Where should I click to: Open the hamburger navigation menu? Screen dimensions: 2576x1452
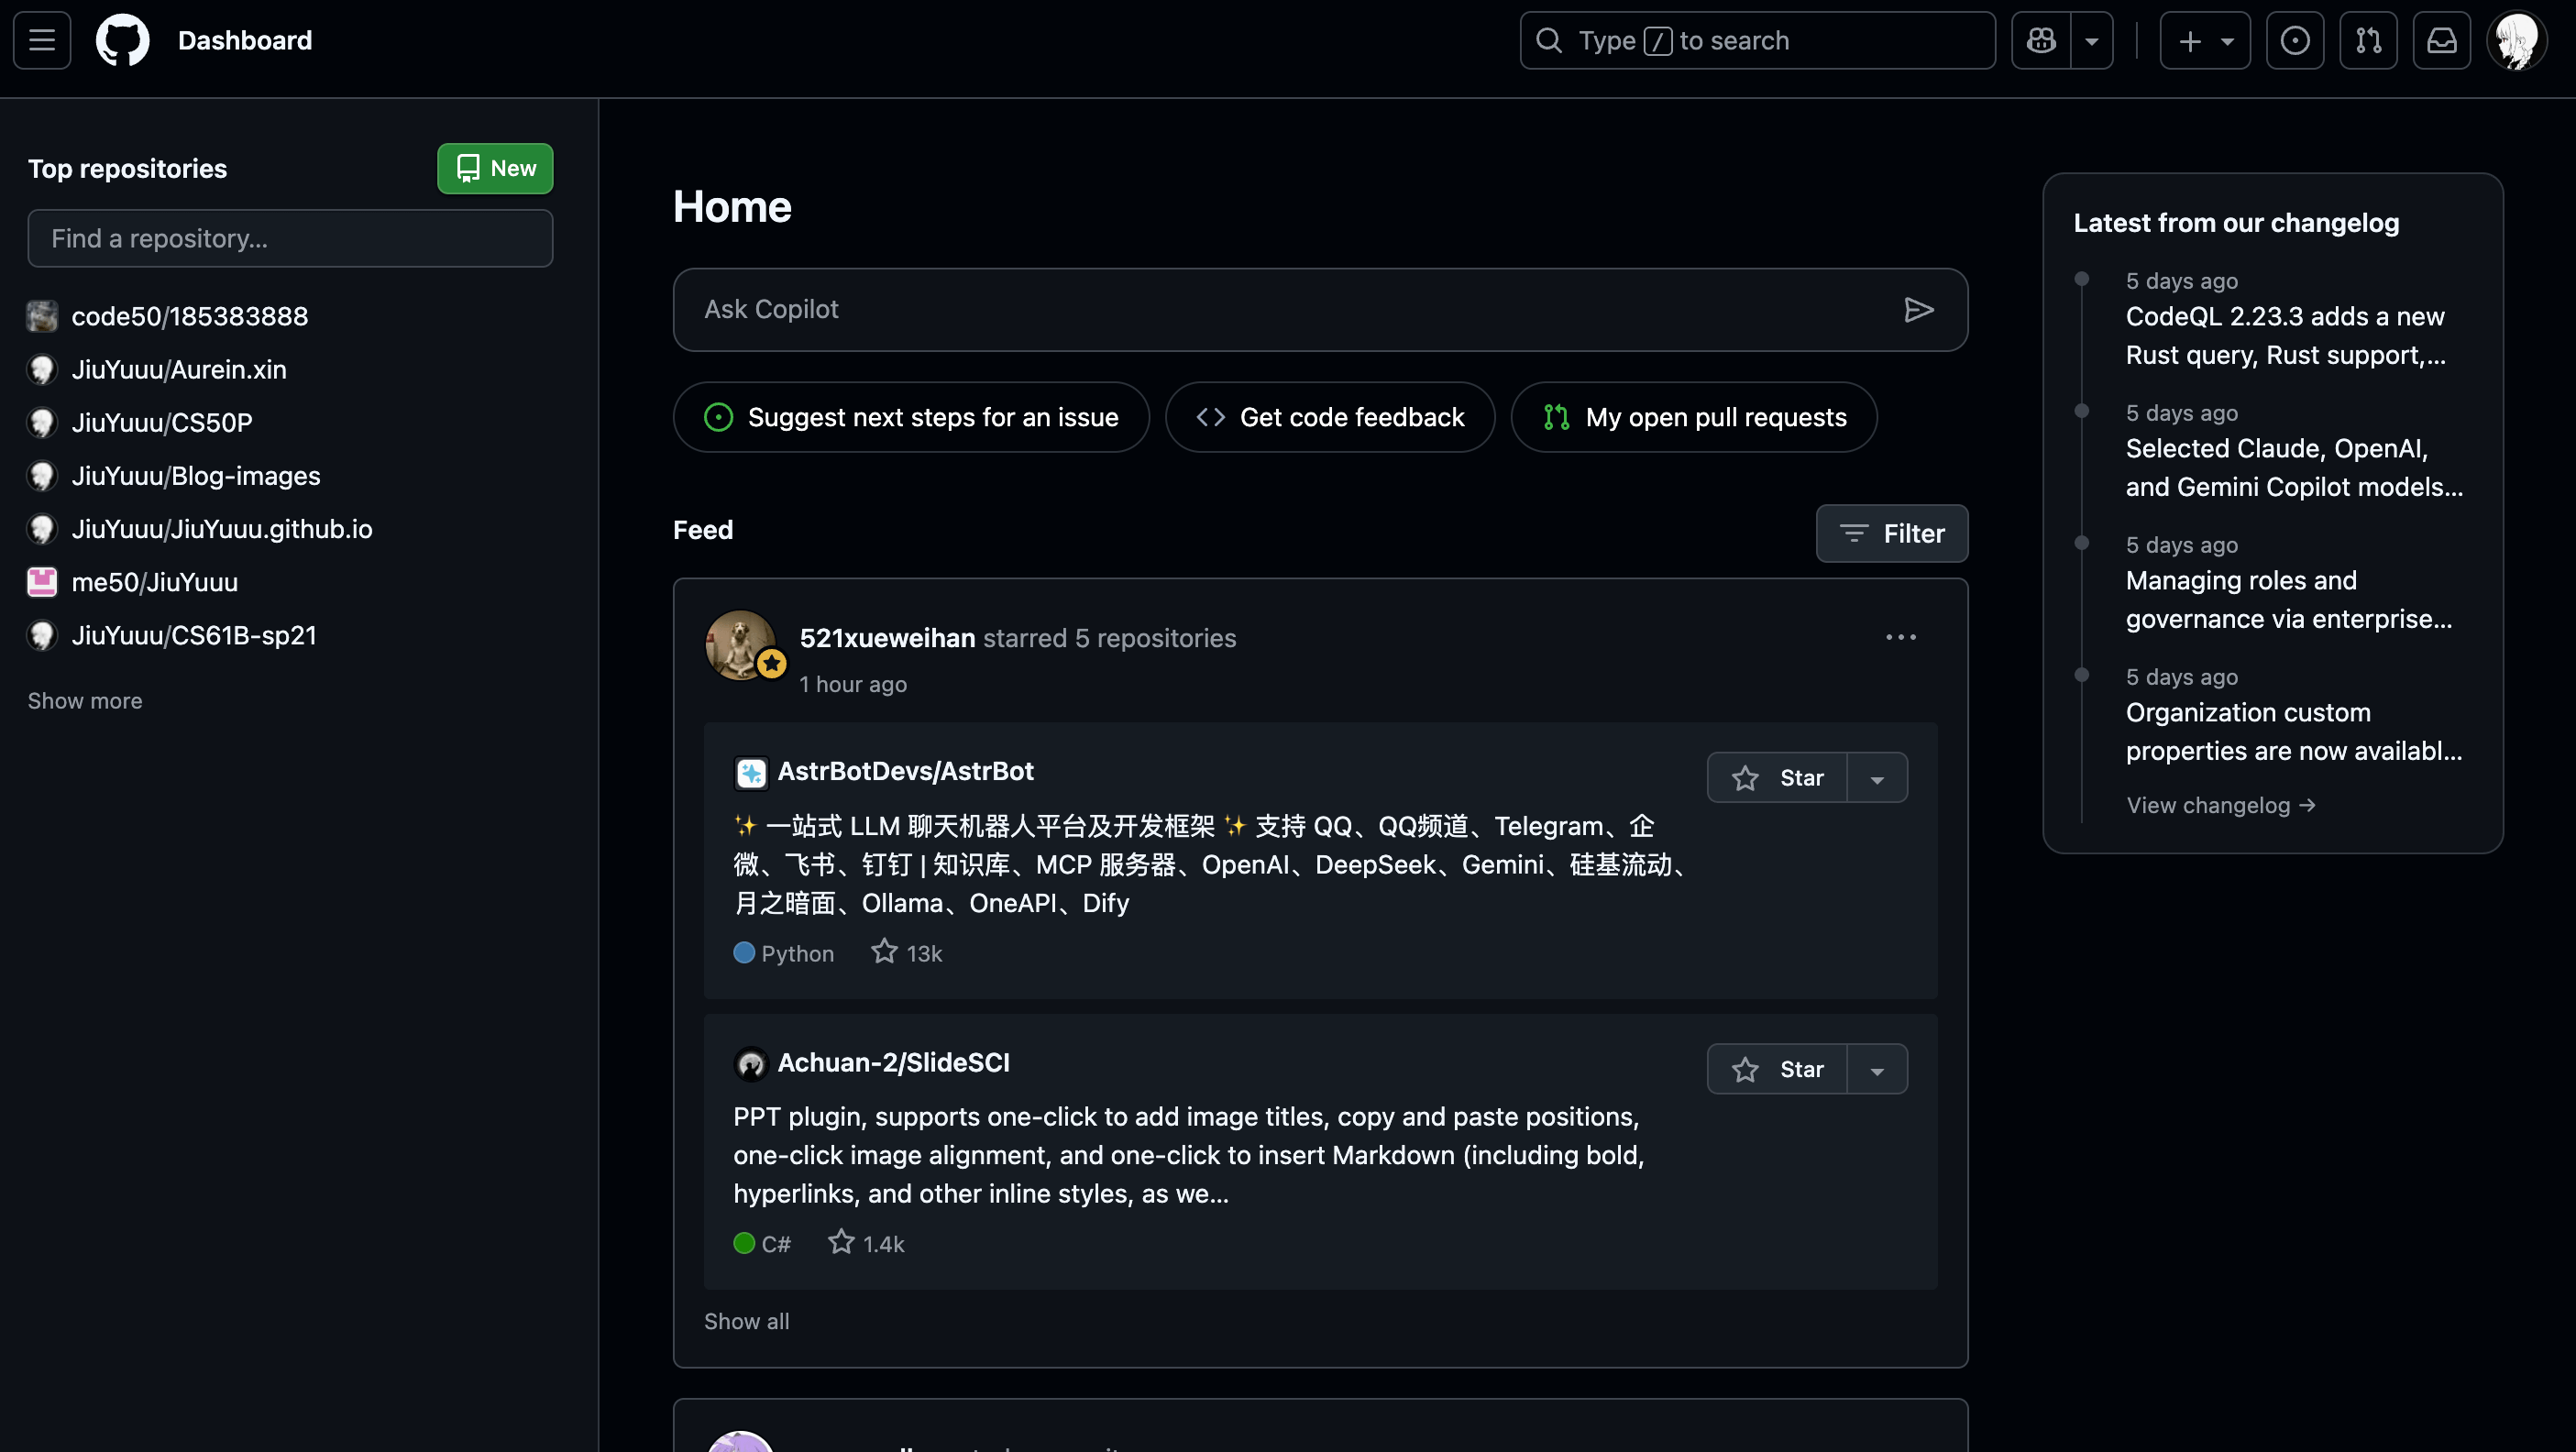(42, 40)
